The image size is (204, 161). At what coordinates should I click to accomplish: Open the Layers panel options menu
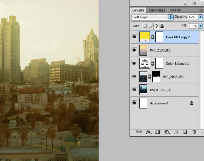201,11
